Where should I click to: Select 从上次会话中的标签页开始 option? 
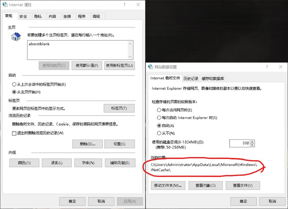click(x=13, y=85)
